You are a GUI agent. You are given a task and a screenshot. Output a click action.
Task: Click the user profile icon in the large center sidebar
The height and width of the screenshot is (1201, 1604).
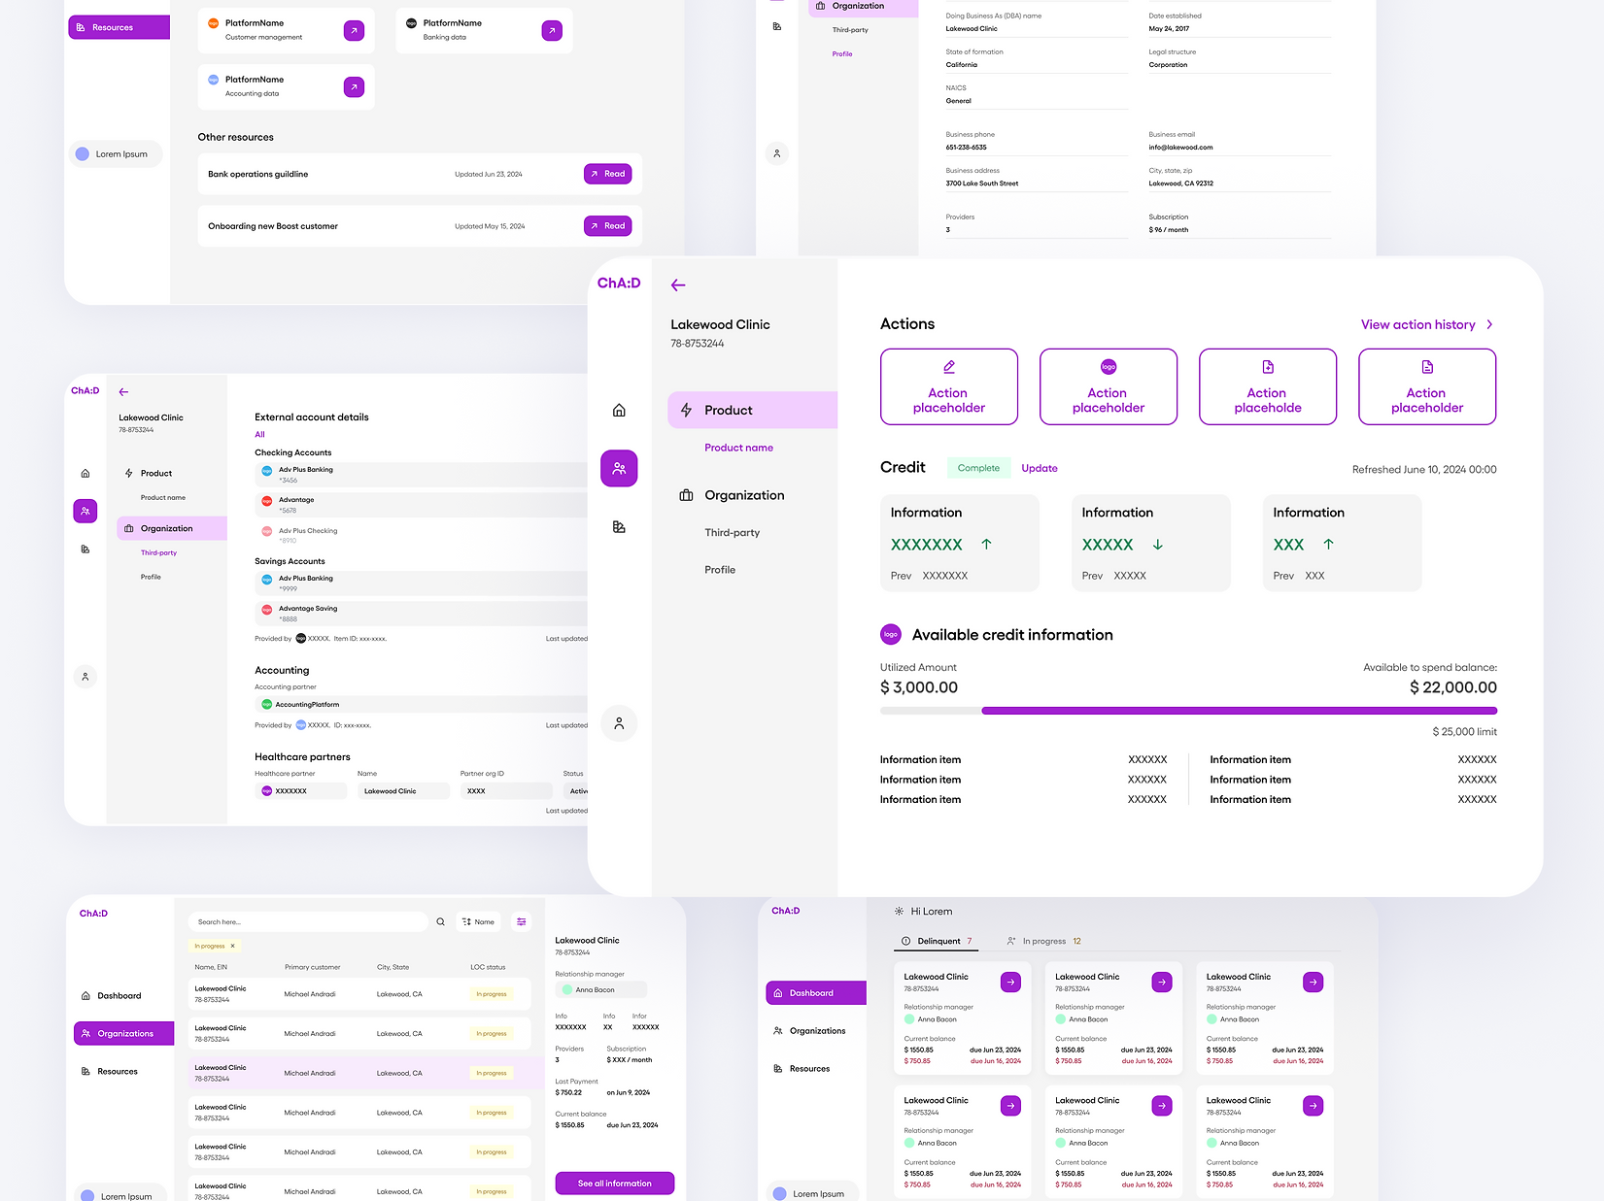point(619,723)
